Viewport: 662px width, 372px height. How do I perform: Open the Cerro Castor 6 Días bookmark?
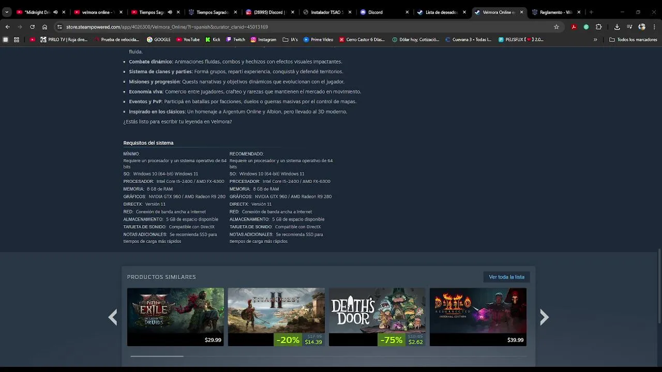click(363, 39)
